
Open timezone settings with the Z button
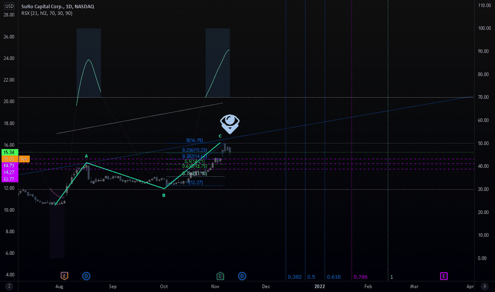(x=9, y=286)
